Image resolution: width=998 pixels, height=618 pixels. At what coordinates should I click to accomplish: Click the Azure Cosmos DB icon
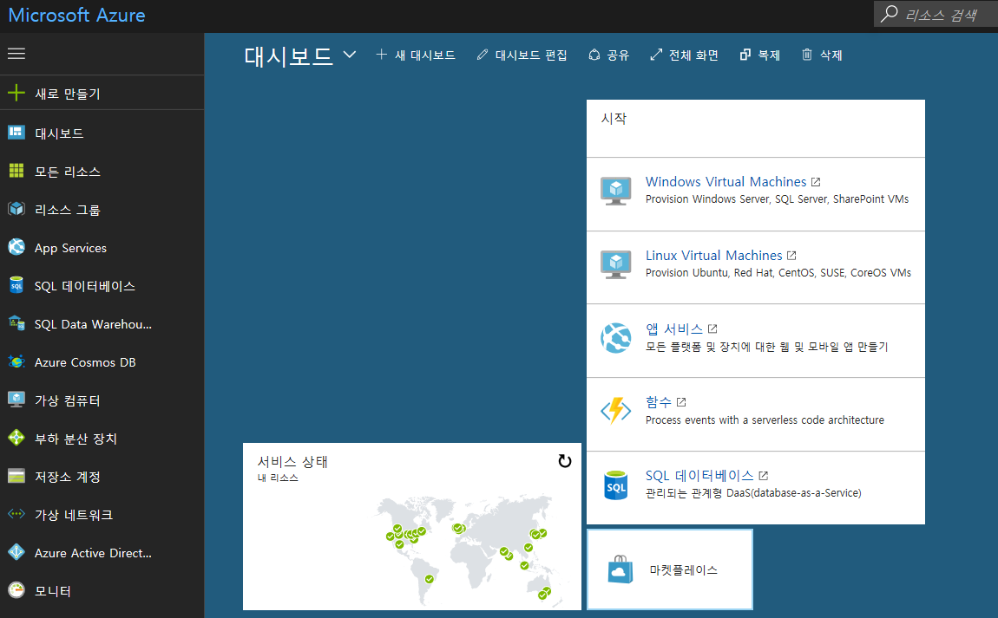point(16,361)
